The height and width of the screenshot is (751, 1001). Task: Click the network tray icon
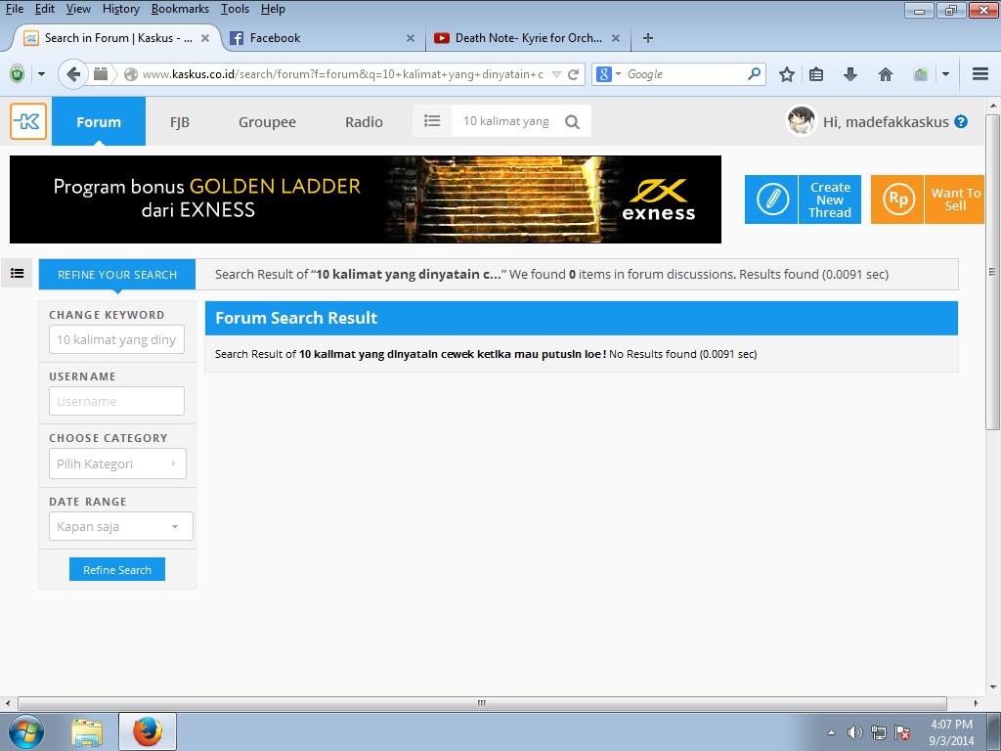(x=879, y=732)
